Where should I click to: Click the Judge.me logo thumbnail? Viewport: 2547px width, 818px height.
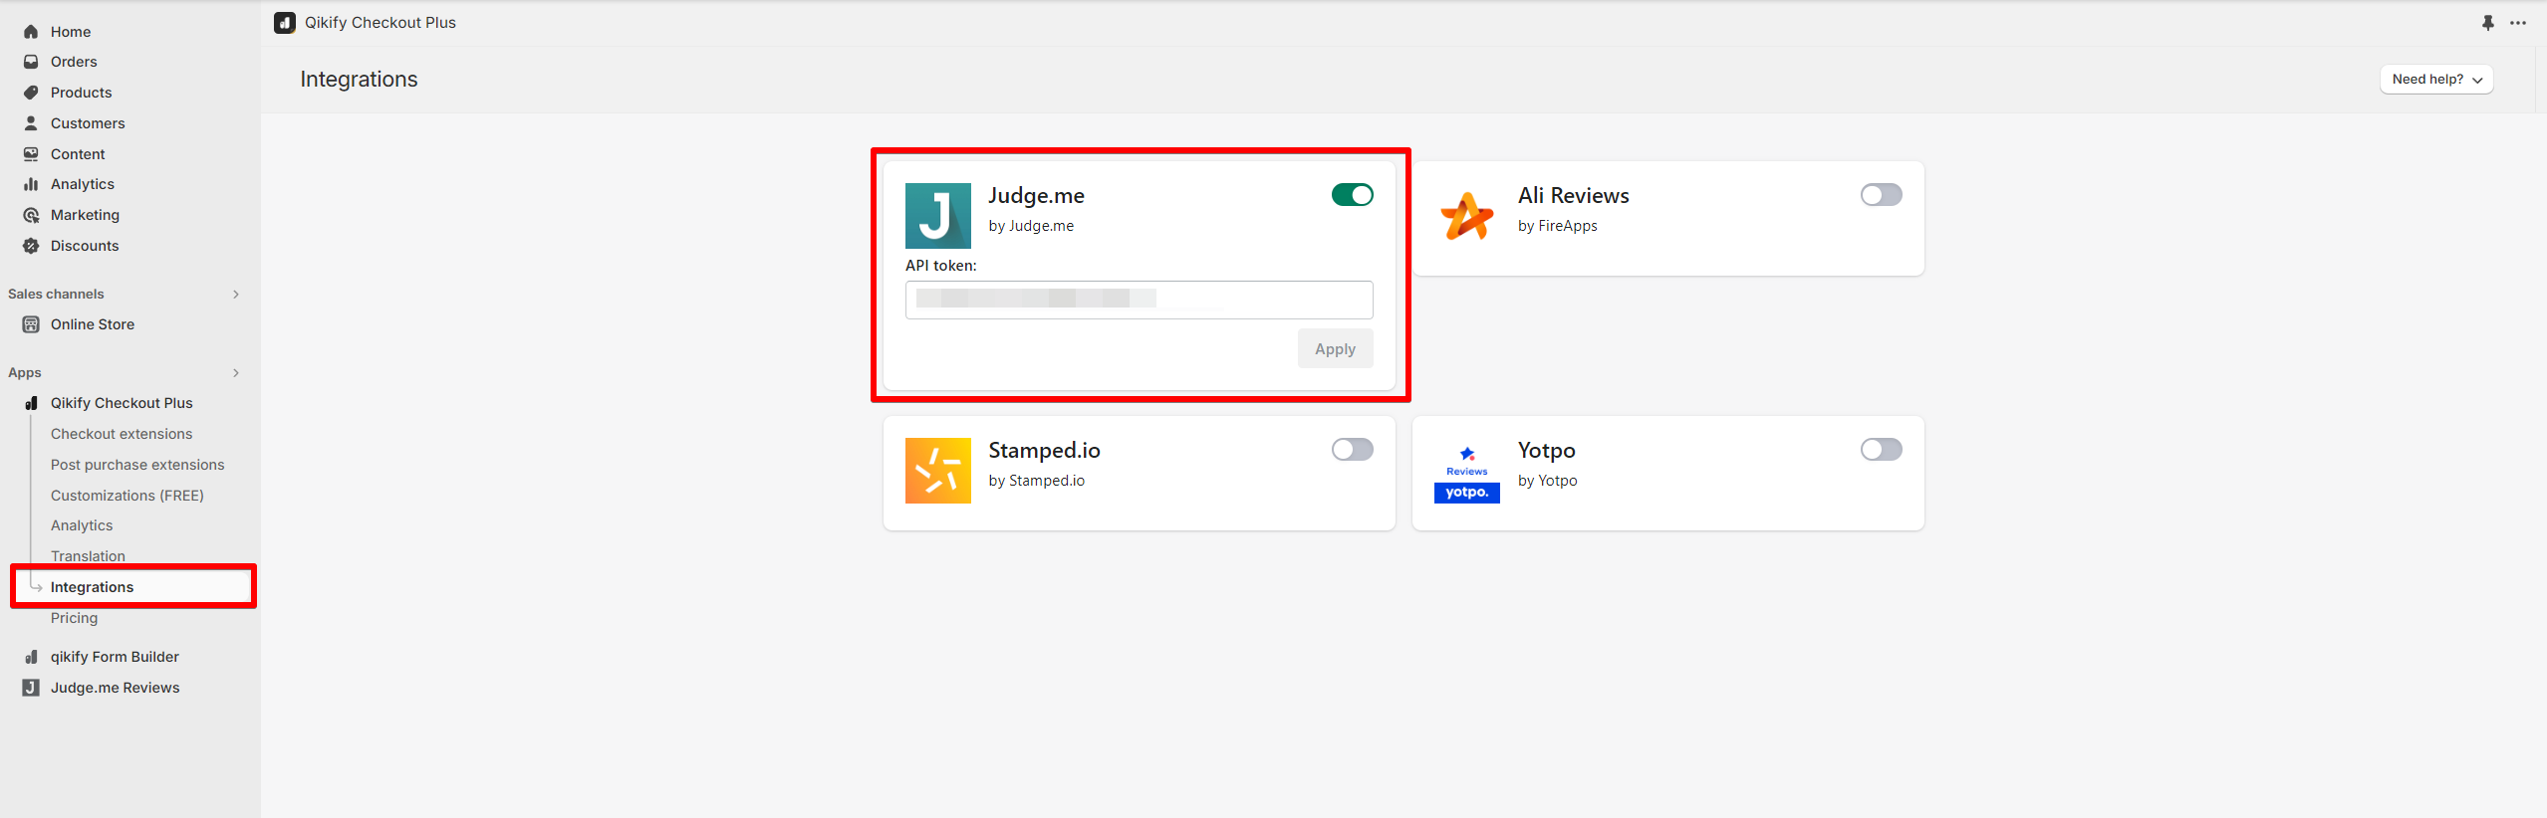tap(938, 216)
